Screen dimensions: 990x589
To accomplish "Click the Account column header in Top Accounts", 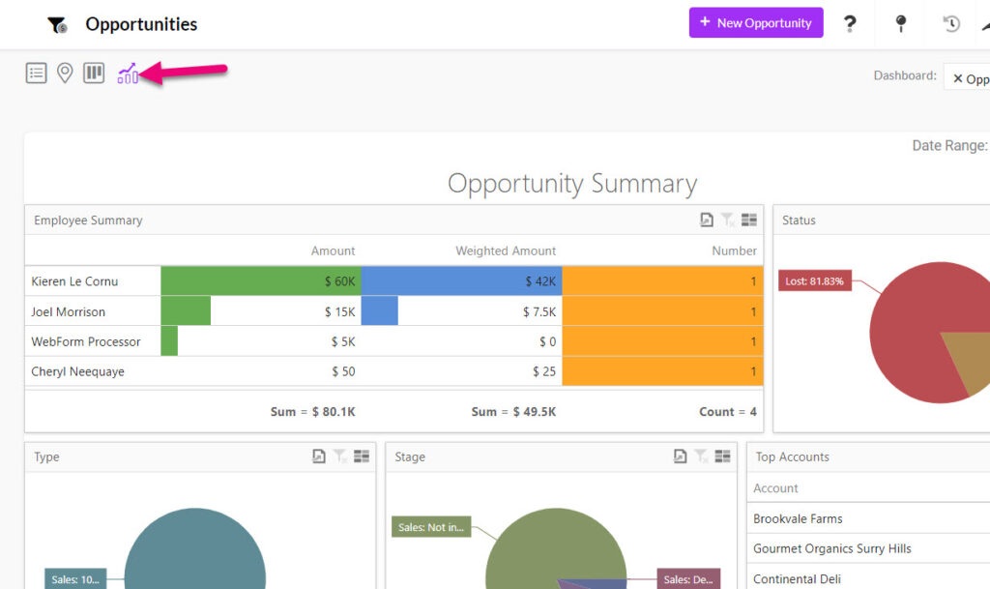I will (775, 488).
